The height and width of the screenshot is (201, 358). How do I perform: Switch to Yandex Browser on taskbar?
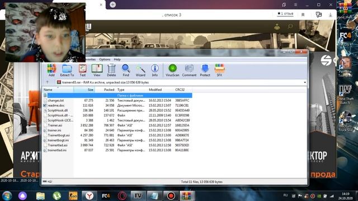[x=89, y=196]
